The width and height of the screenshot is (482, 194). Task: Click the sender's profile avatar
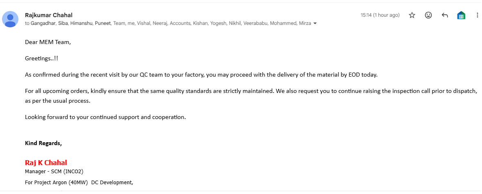(x=10, y=19)
